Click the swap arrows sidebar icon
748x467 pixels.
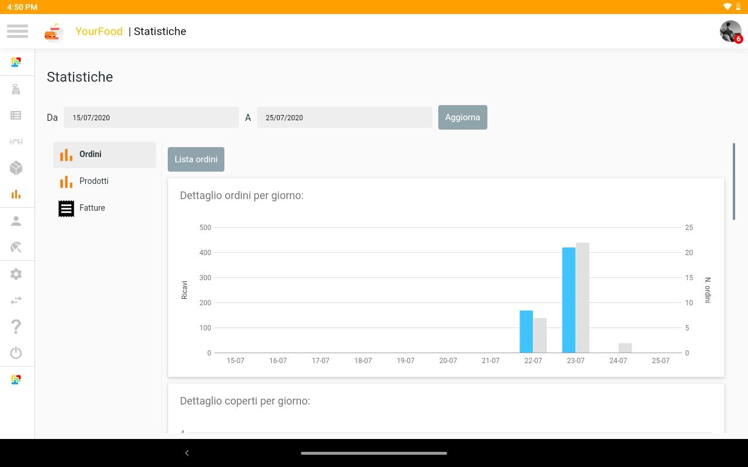point(16,300)
